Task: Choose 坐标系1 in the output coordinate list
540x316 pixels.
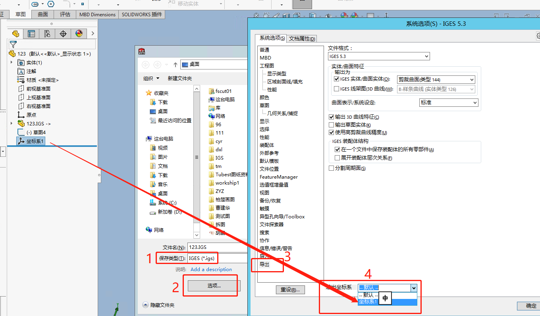Action: pos(368,302)
